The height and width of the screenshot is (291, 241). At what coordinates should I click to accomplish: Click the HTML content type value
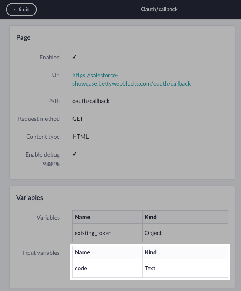[x=80, y=137]
